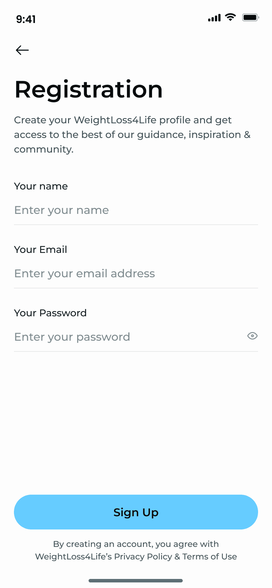Click the "Your name" label
Image resolution: width=272 pixels, height=588 pixels.
pyautogui.click(x=41, y=186)
